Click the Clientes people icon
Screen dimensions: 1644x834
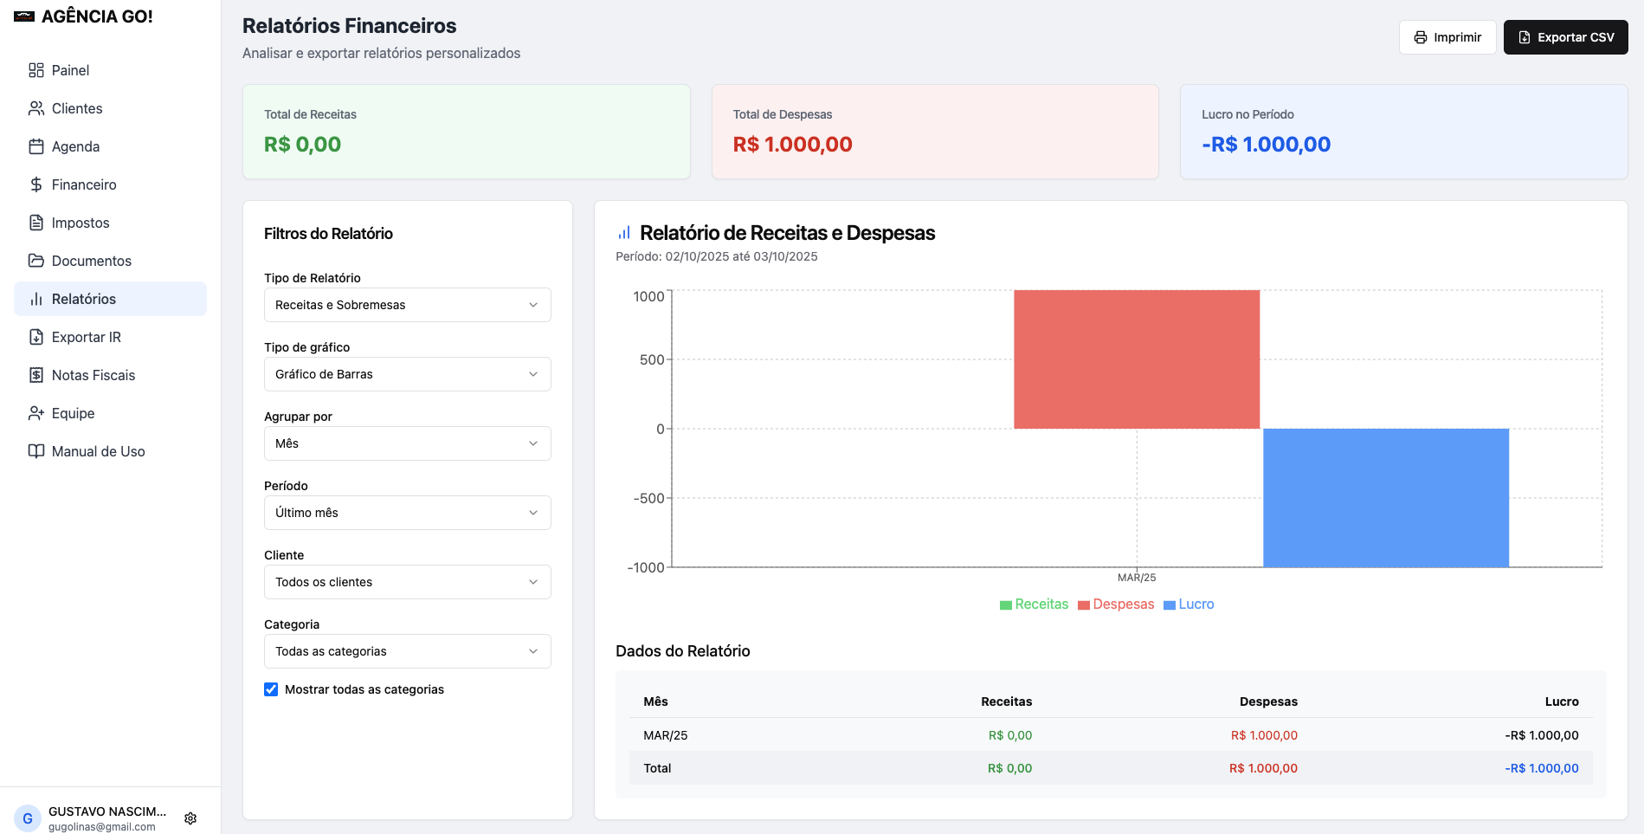pyautogui.click(x=36, y=108)
